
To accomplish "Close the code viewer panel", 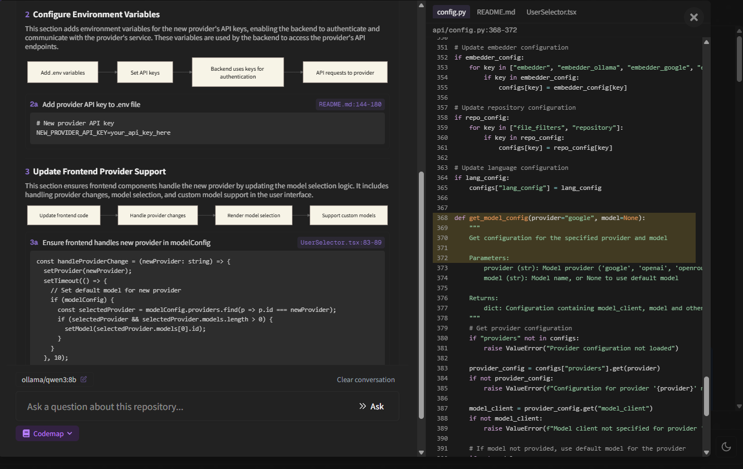I will pos(694,17).
